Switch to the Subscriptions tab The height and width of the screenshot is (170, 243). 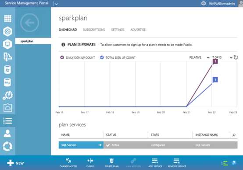point(94,29)
